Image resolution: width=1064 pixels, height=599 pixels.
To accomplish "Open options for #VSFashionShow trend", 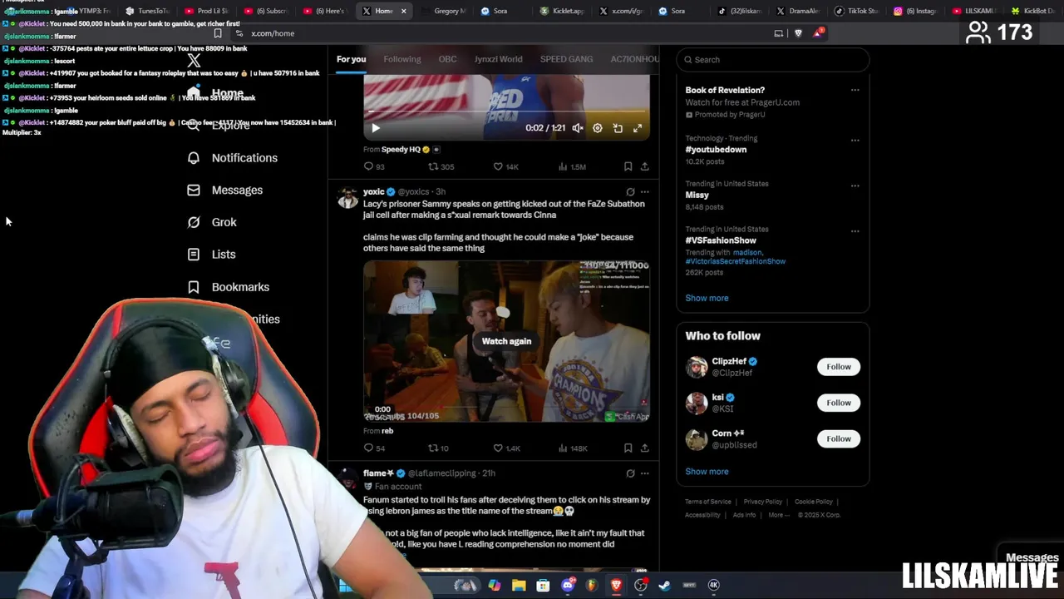I will tap(855, 231).
